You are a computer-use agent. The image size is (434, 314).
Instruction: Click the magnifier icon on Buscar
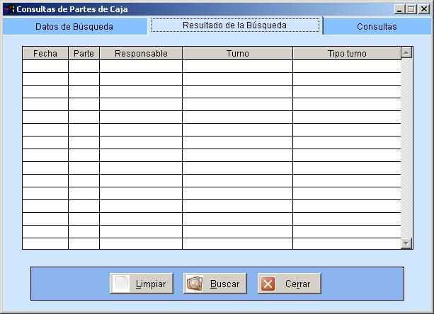point(195,284)
